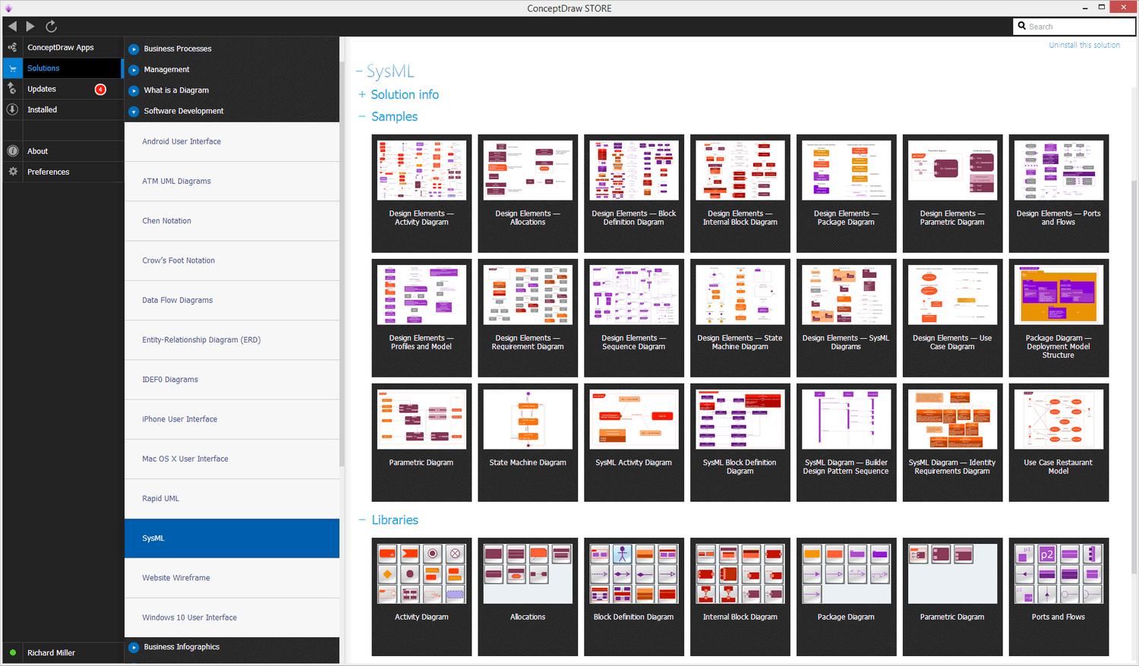1139x666 pixels.
Task: Click the back navigation arrow
Action: pyautogui.click(x=12, y=26)
